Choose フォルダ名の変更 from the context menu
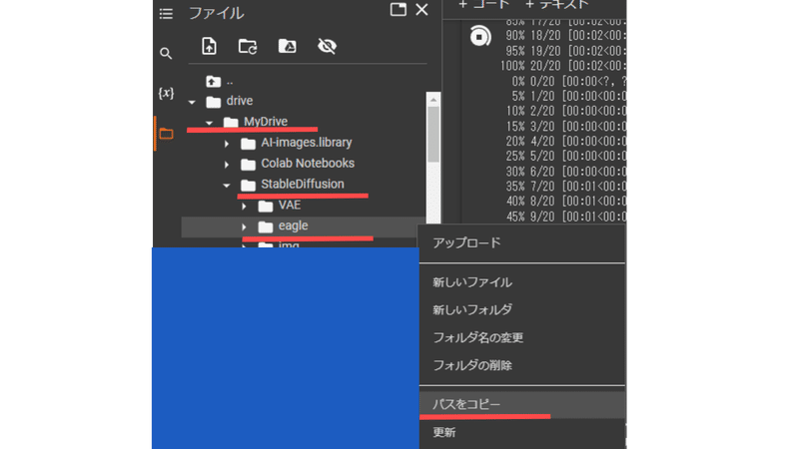 coord(522,337)
